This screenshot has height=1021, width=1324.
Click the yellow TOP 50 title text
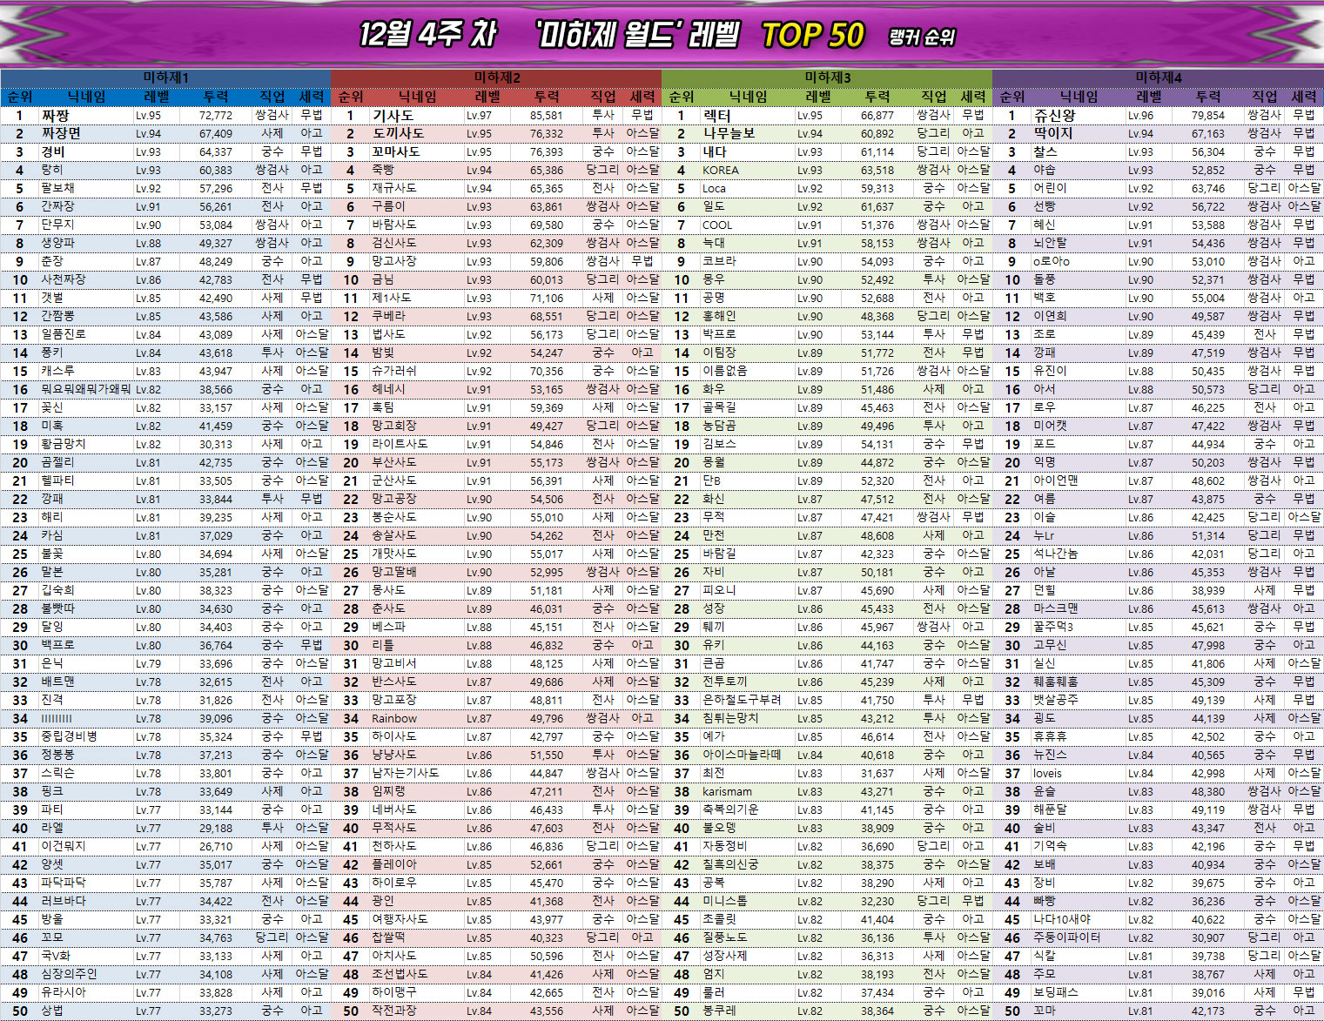(812, 36)
